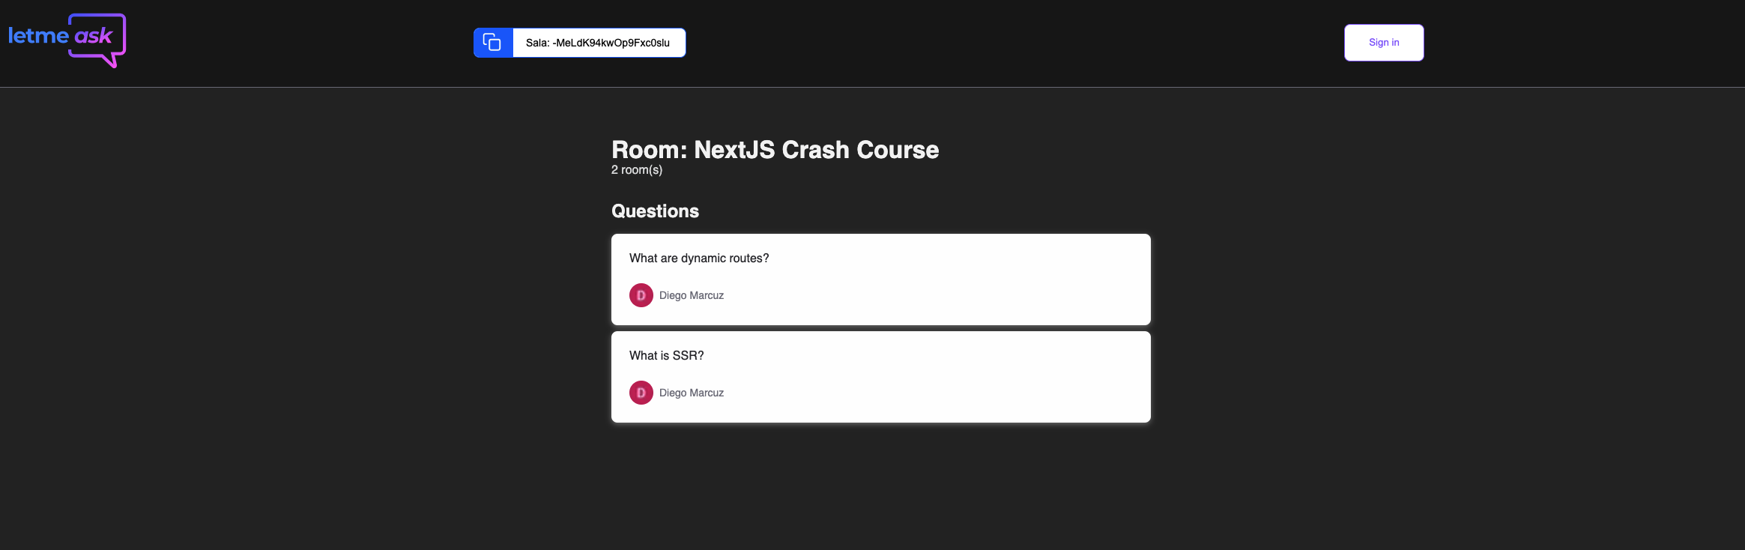Click the word "Room:" in the title
Viewport: 1745px width, 550px height.
[x=650, y=150]
